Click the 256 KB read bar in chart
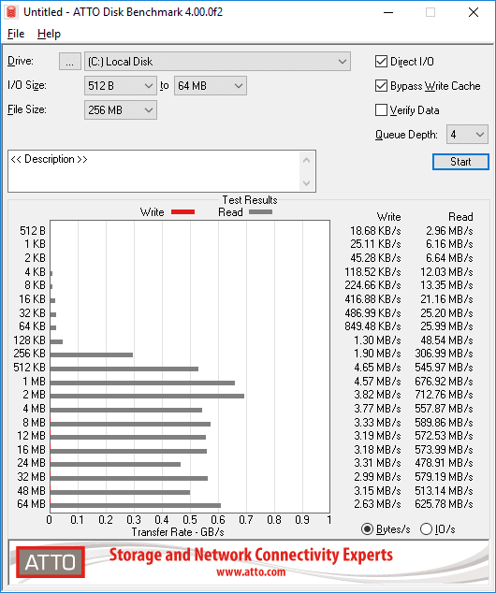This screenshot has width=496, height=593. [x=92, y=354]
